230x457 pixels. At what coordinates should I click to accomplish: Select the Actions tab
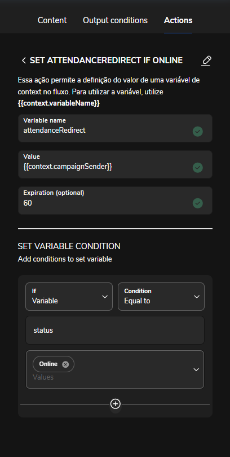click(178, 20)
